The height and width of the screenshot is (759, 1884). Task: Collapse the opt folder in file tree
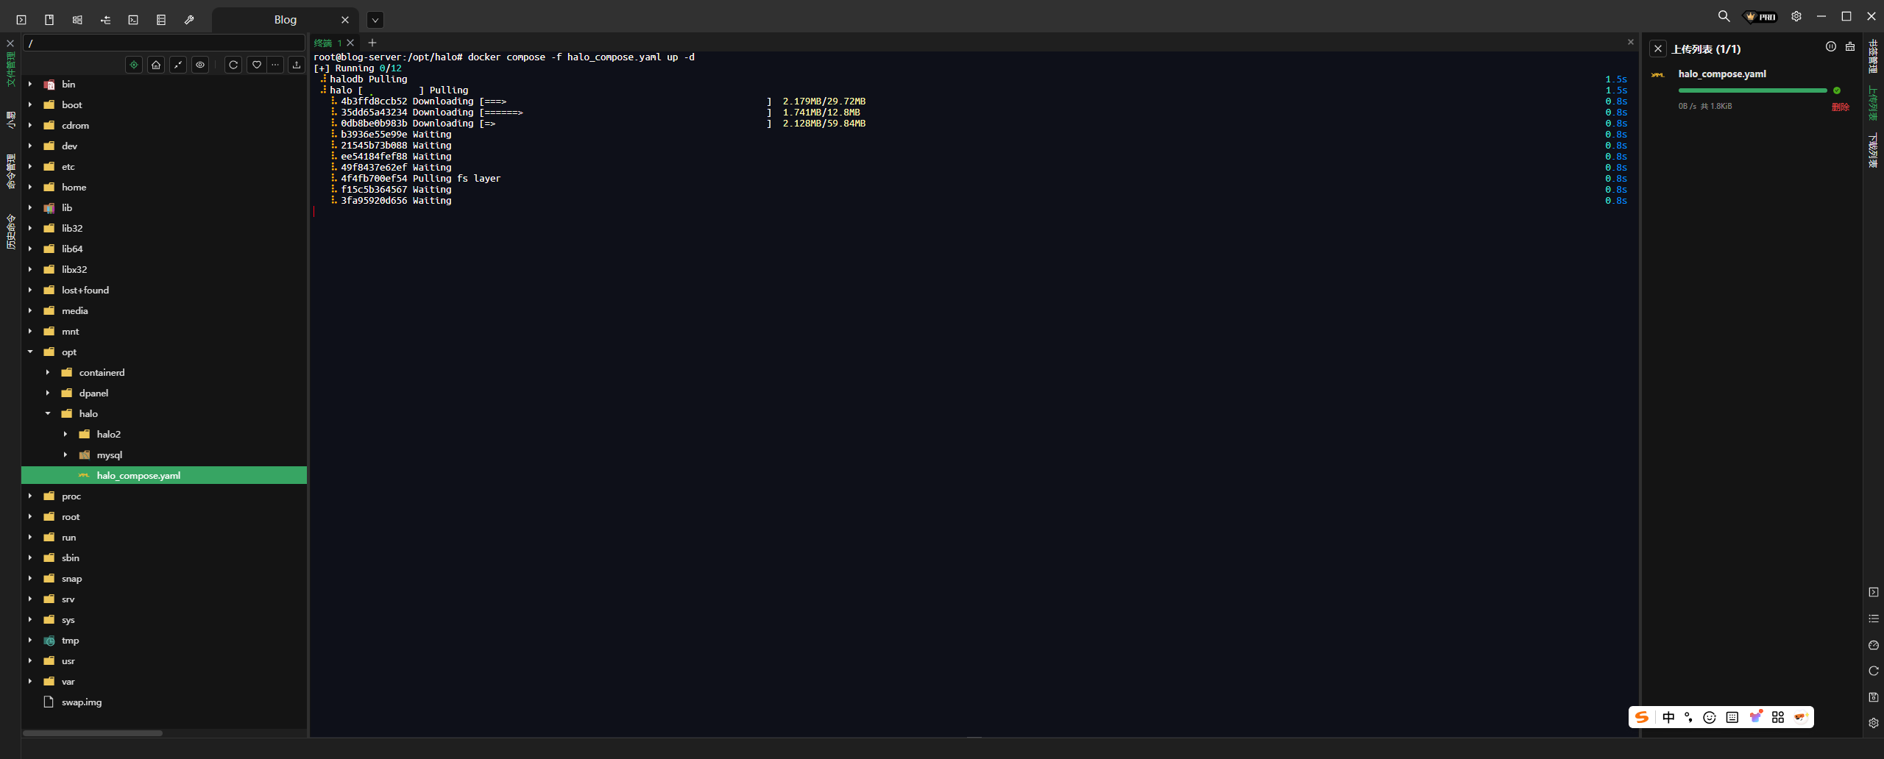pos(30,352)
